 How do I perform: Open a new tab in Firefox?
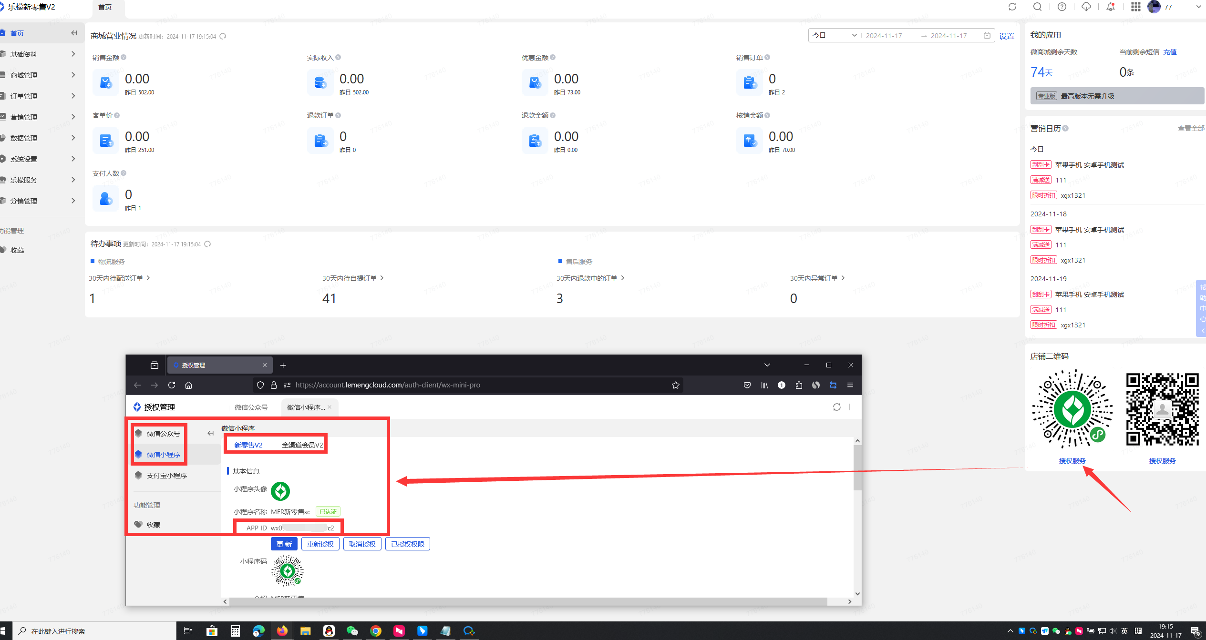(x=283, y=365)
